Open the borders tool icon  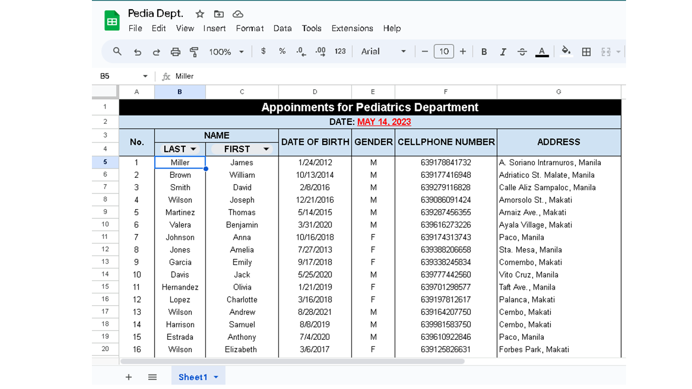tap(586, 52)
